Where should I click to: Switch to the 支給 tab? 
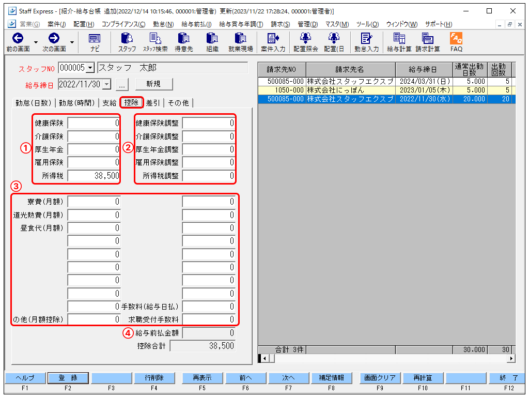pos(109,103)
